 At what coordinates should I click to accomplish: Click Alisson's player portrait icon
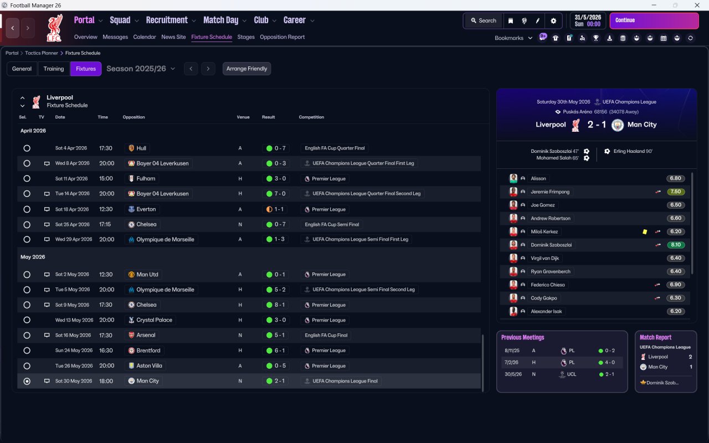click(x=513, y=178)
